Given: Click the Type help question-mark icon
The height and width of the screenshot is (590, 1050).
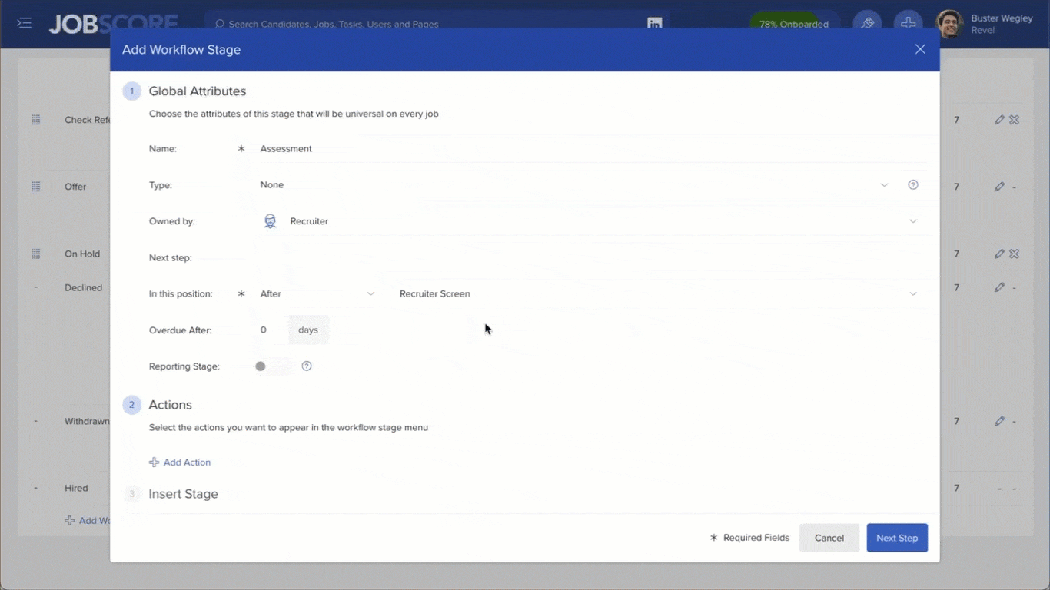Looking at the screenshot, I should [x=913, y=184].
